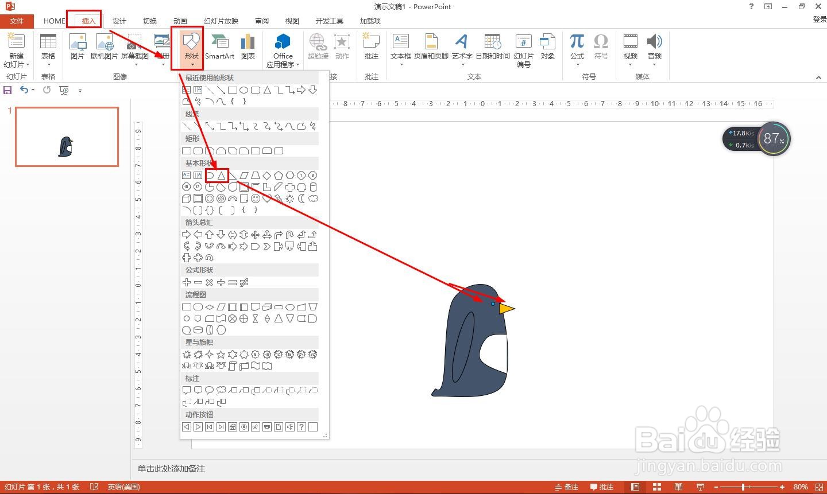Switch to Slide Sorter view
Image resolution: width=827 pixels, height=494 pixels.
(657, 487)
